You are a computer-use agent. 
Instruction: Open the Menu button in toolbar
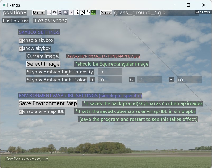point(39,13)
